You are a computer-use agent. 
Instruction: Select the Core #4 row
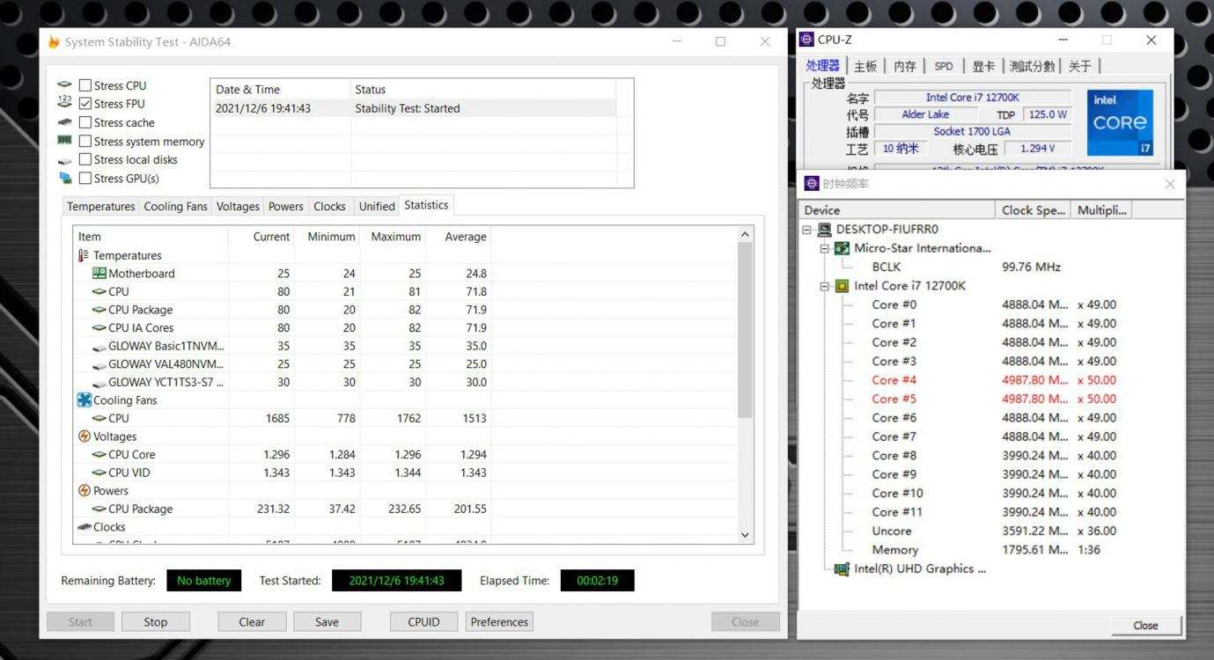point(894,380)
